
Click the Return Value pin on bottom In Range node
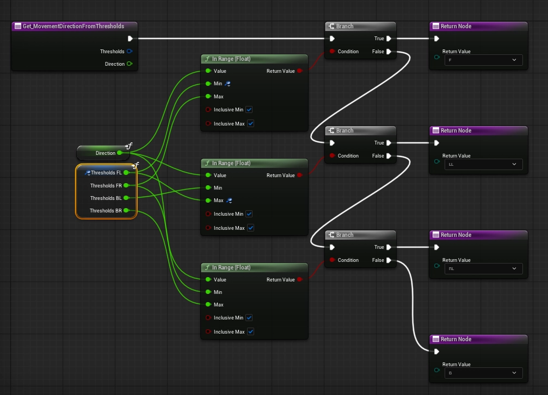point(299,279)
